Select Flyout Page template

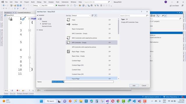pyautogui.click(x=92, y=78)
